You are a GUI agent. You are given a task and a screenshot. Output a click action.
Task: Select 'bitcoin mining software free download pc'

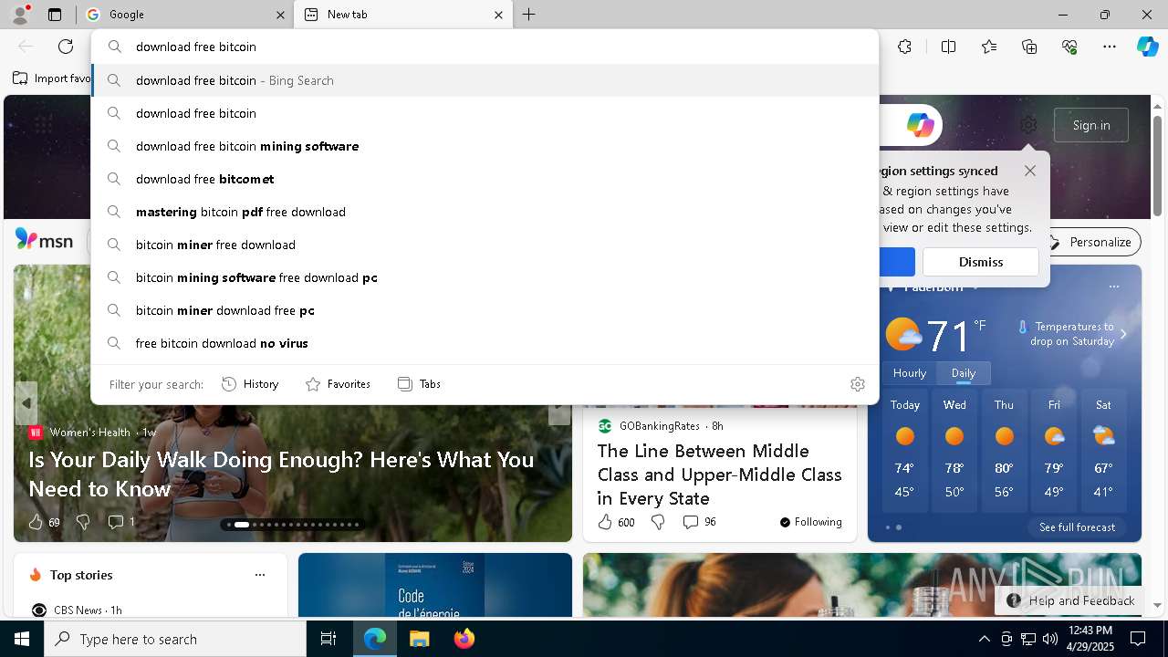[x=485, y=277]
